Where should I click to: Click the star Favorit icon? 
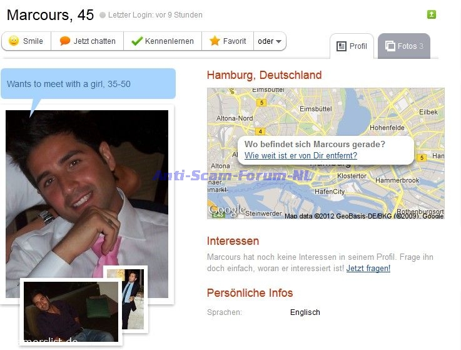pyautogui.click(x=215, y=41)
